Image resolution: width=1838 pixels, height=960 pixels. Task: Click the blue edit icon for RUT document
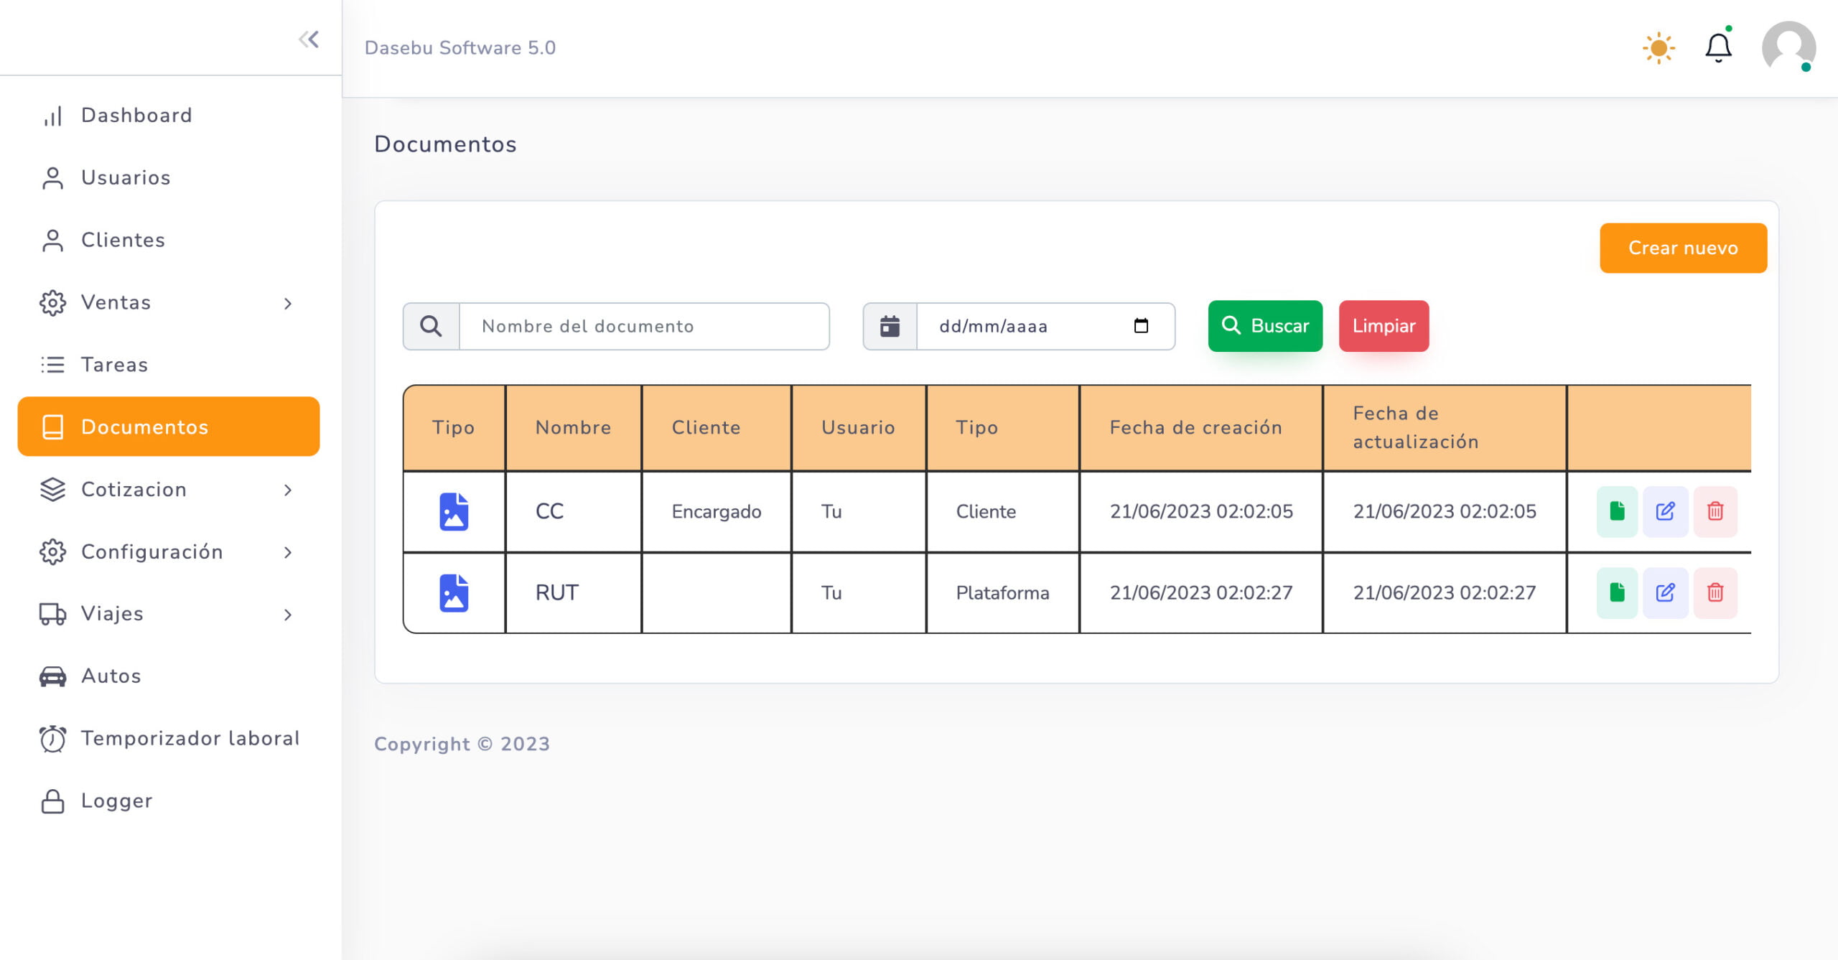tap(1666, 593)
